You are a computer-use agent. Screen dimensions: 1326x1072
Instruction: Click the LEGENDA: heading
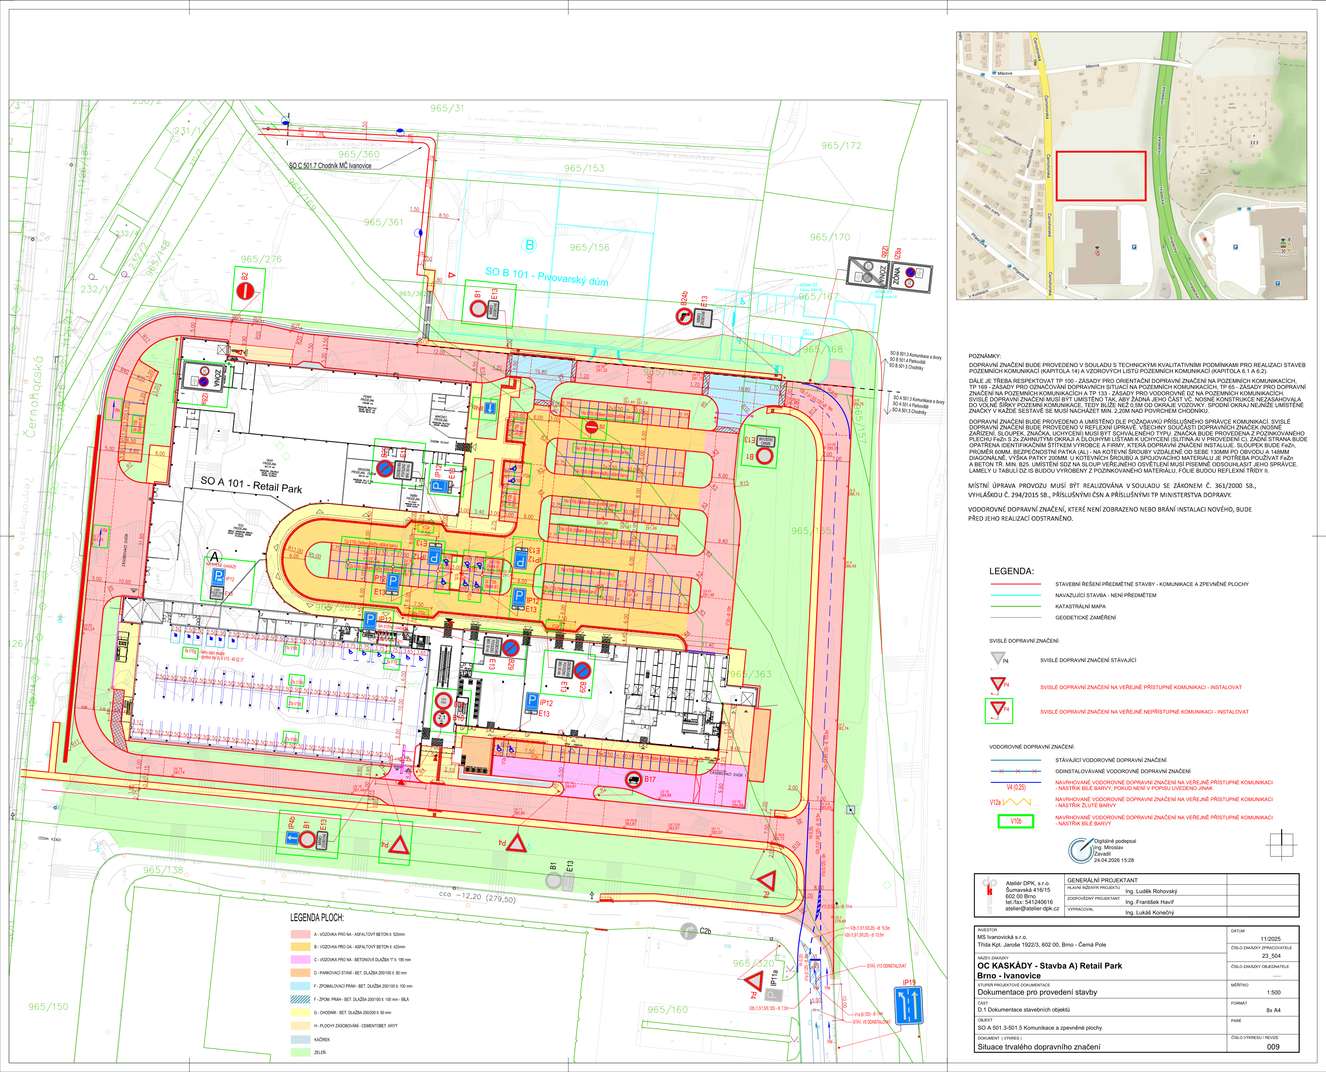click(1011, 571)
